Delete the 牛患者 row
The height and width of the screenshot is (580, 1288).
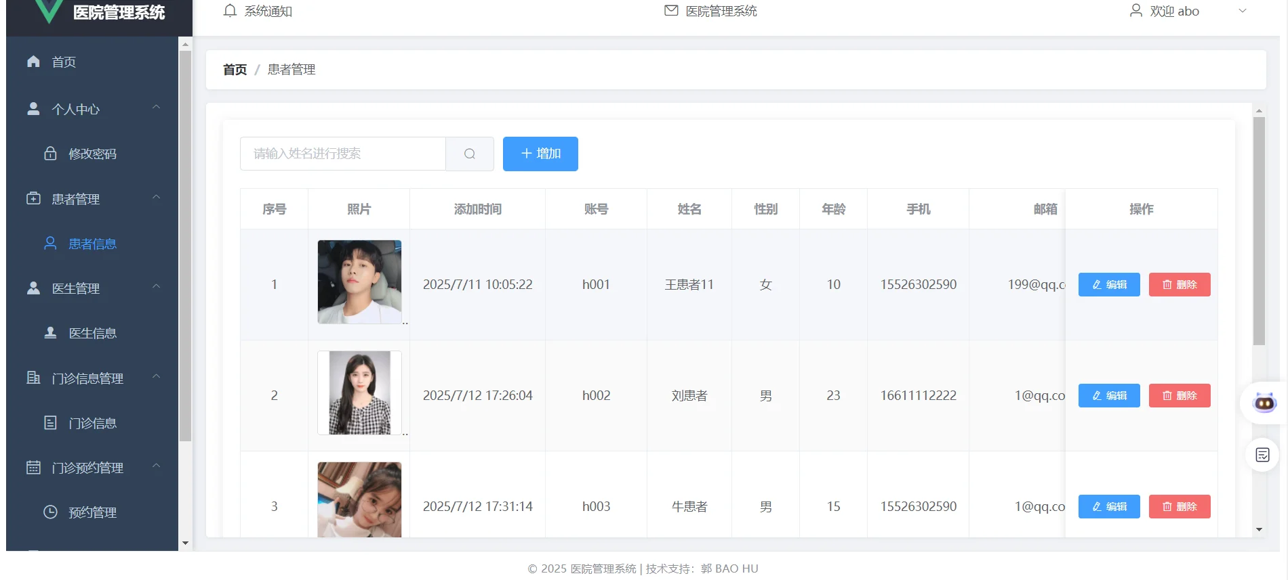point(1180,506)
